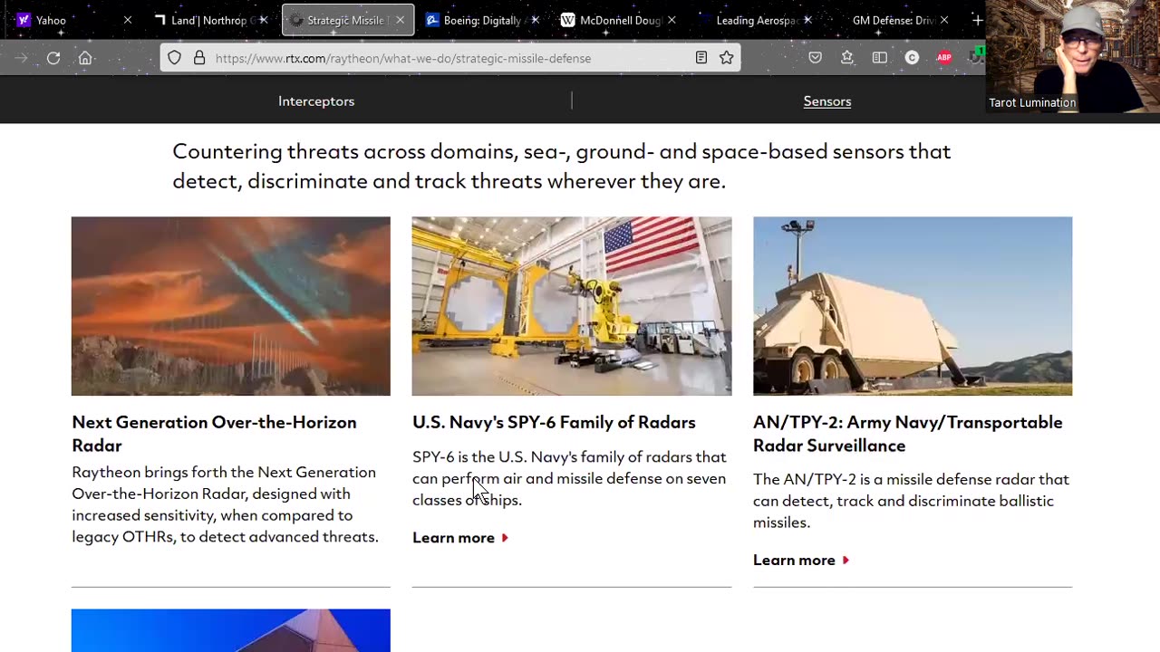Viewport: 1160px width, 652px height.
Task: Show the sidebars icon
Action: click(879, 58)
